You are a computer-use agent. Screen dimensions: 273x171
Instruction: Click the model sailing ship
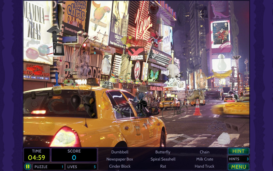98,41
